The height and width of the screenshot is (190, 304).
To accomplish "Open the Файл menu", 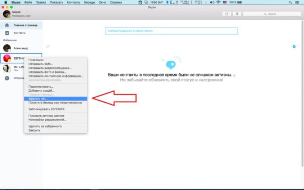I will pos(28,2).
